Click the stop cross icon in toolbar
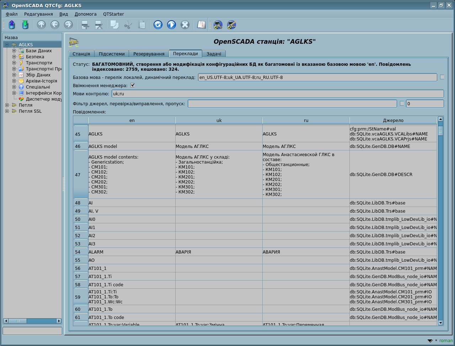This screenshot has height=346, width=455. (185, 25)
